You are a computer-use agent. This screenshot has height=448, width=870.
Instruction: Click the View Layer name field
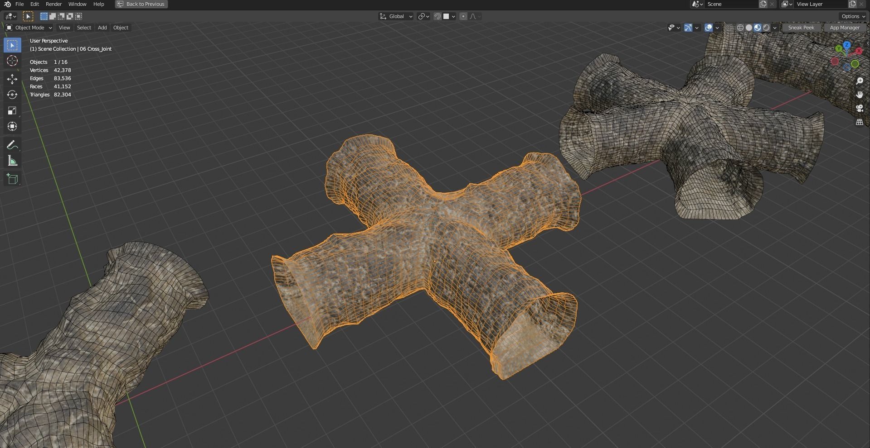[821, 4]
